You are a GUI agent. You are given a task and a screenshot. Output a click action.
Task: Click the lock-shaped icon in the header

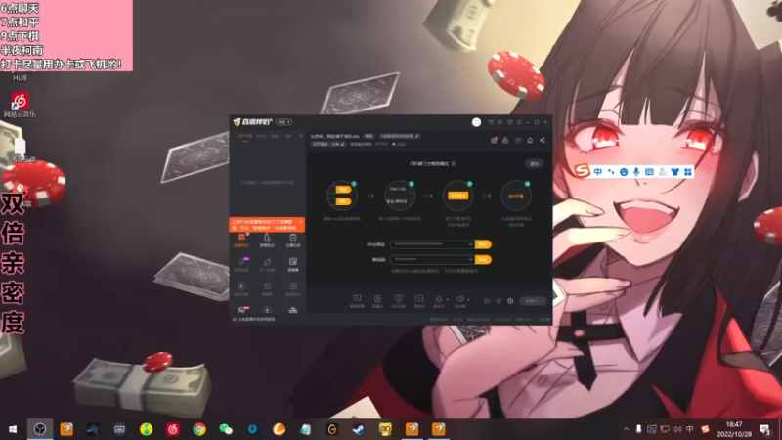coord(505,140)
